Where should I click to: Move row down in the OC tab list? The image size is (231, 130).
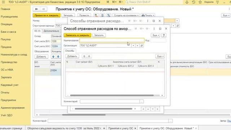coord(58,57)
